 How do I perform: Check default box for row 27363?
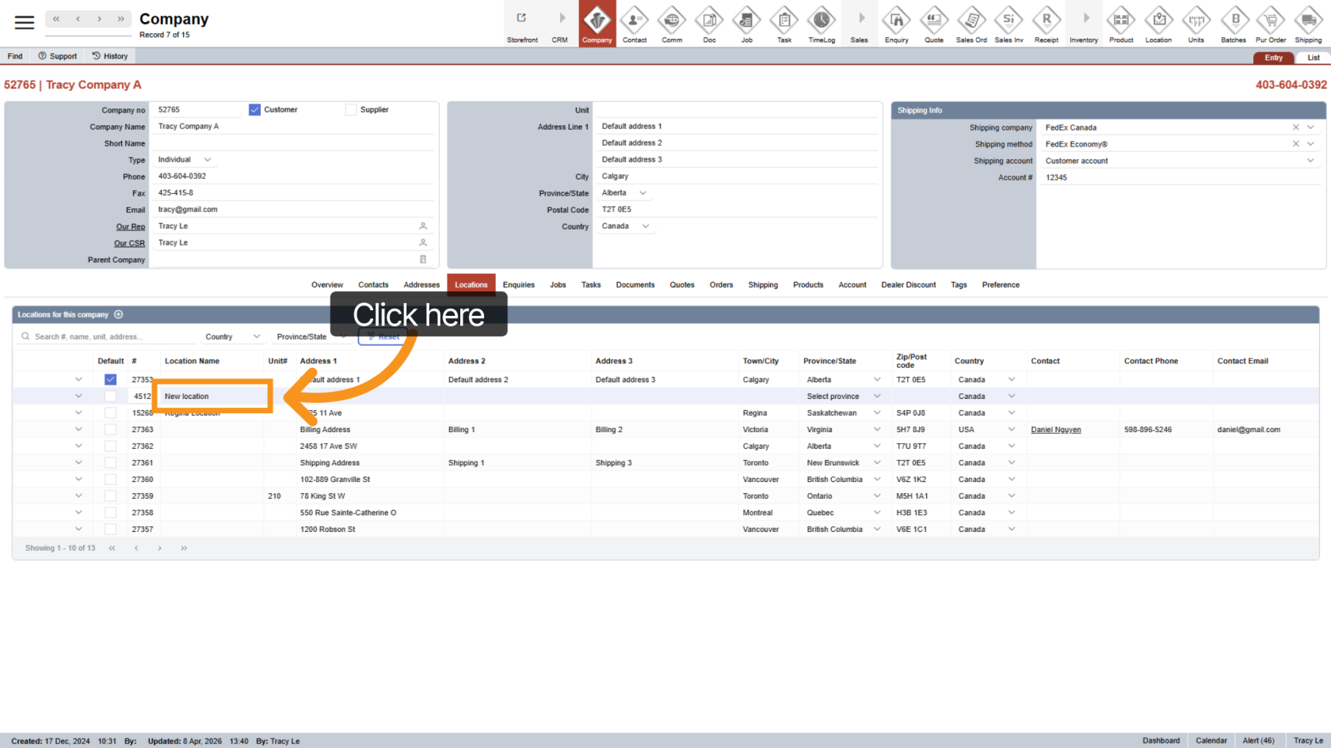[110, 430]
